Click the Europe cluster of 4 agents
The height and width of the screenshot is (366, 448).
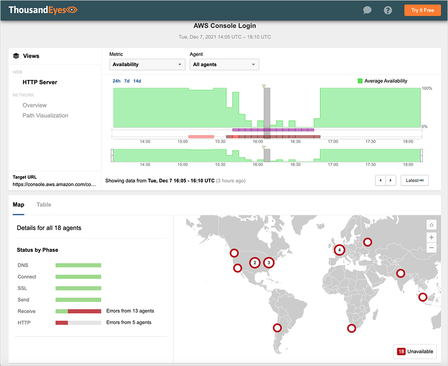pos(339,250)
